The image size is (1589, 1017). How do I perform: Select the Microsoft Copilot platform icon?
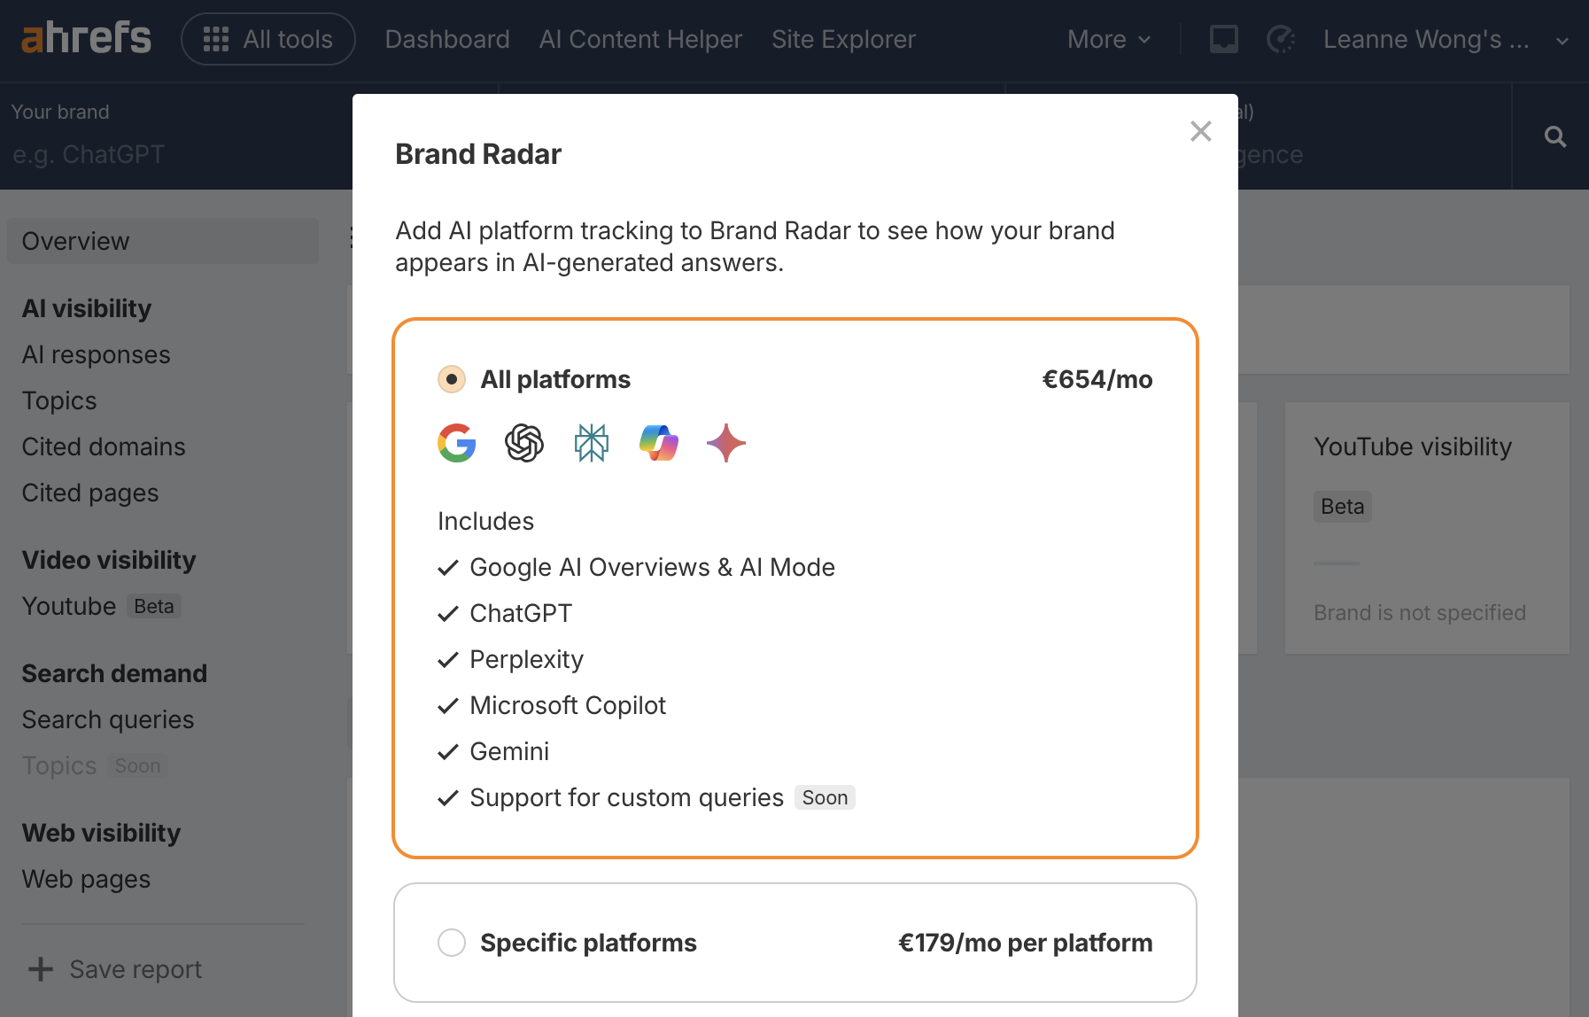click(658, 443)
